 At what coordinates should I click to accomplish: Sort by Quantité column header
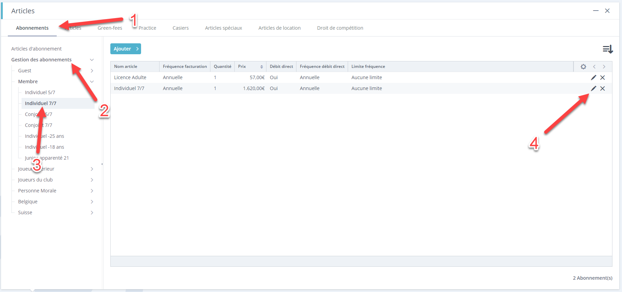click(222, 67)
